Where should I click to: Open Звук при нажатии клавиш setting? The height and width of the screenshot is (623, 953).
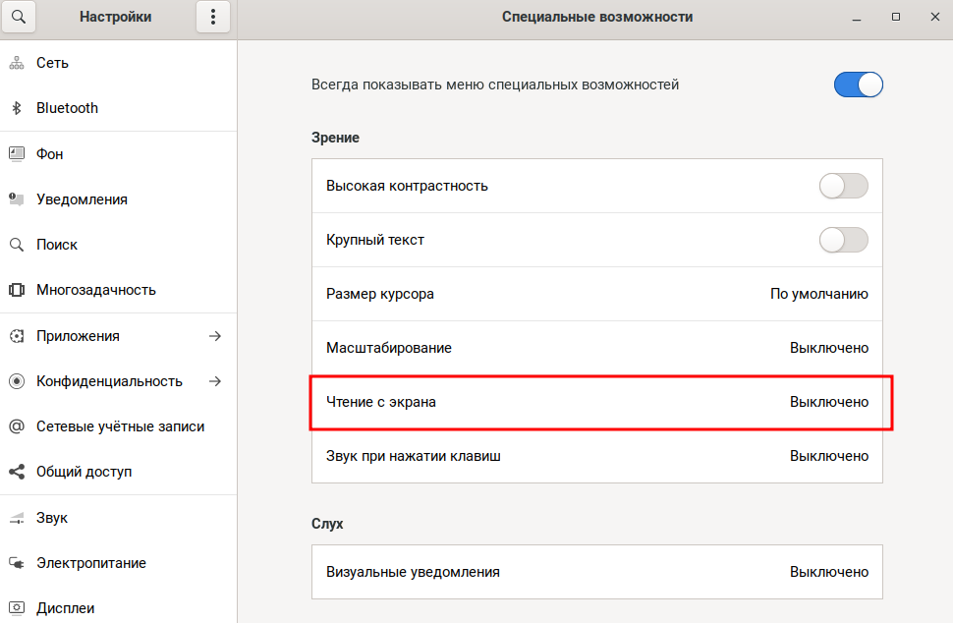596,456
